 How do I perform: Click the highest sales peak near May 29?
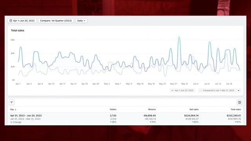[x=179, y=37]
